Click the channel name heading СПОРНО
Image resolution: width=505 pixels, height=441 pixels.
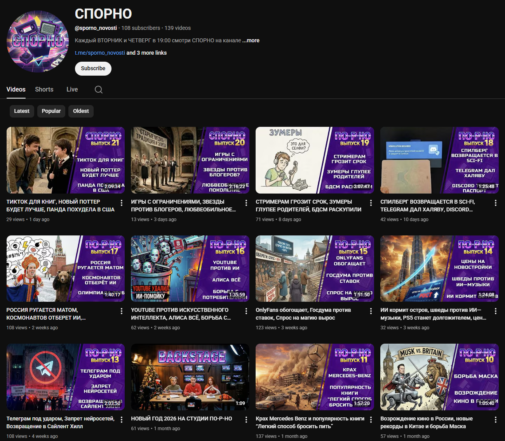click(103, 14)
